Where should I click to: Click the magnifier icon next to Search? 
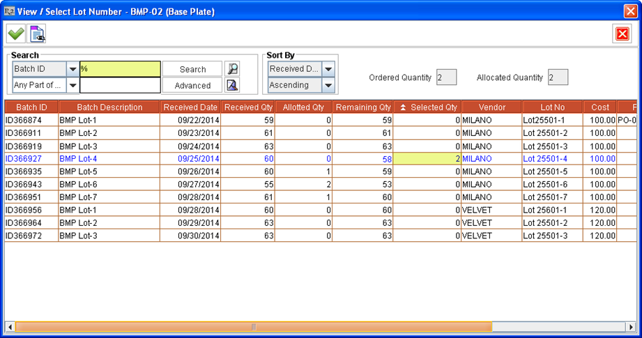(x=233, y=69)
